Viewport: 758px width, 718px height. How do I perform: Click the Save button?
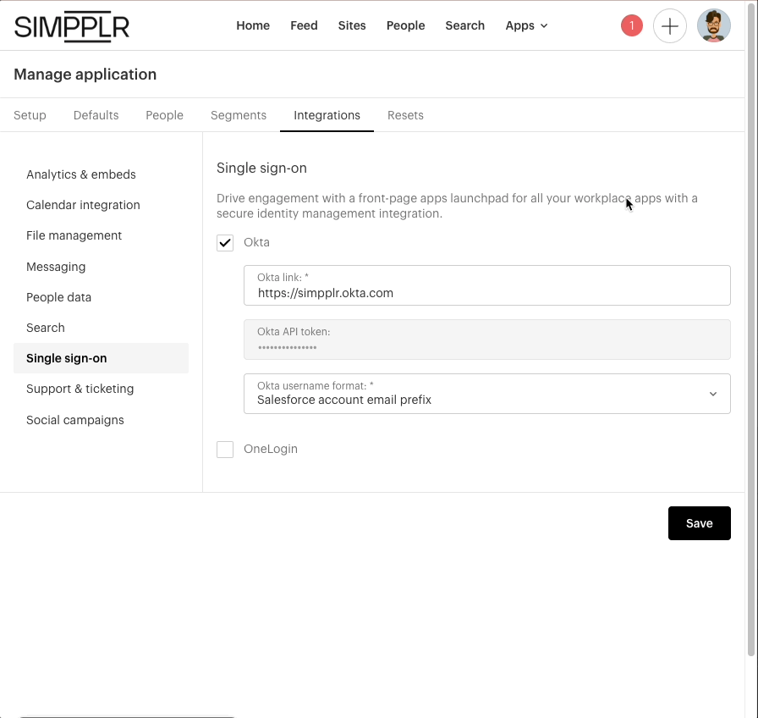pos(699,523)
